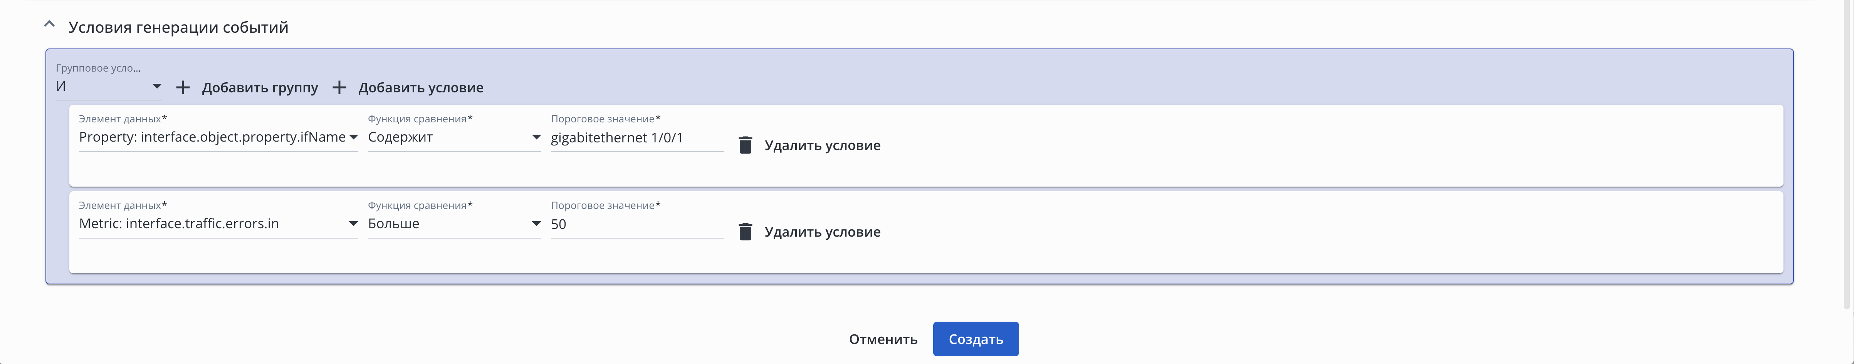The width and height of the screenshot is (1854, 364).
Task: Click the Добавить условие button label
Action: point(420,88)
